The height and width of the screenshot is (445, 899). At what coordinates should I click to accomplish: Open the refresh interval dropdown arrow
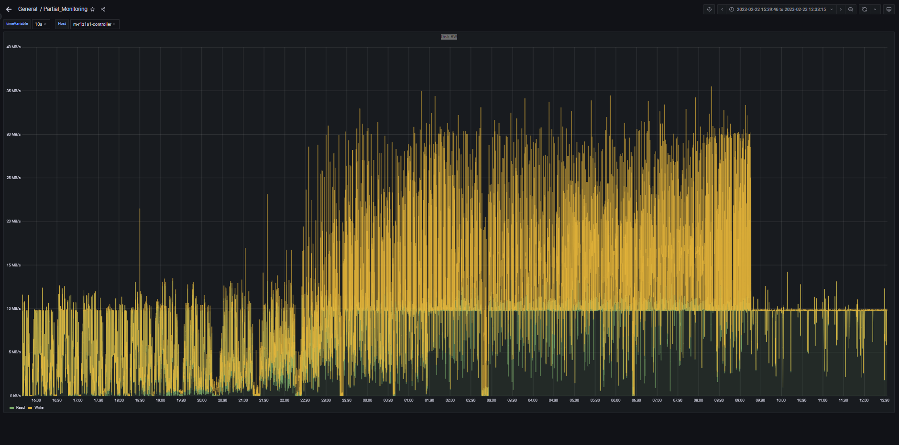pos(875,9)
